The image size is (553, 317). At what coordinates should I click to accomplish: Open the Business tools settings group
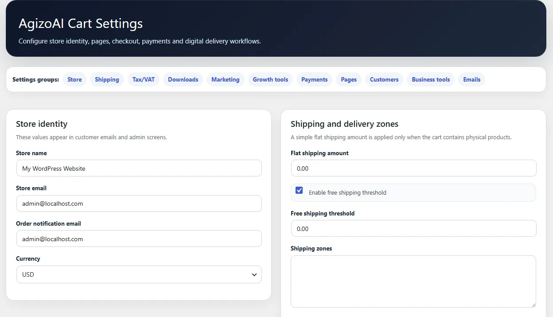(431, 79)
